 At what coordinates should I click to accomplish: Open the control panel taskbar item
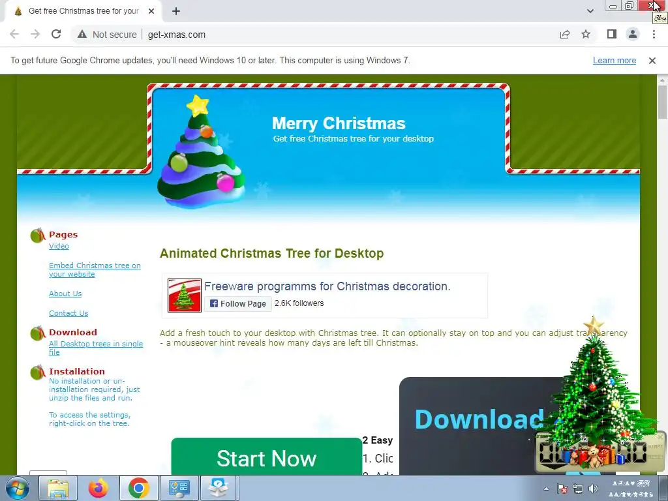(179, 488)
